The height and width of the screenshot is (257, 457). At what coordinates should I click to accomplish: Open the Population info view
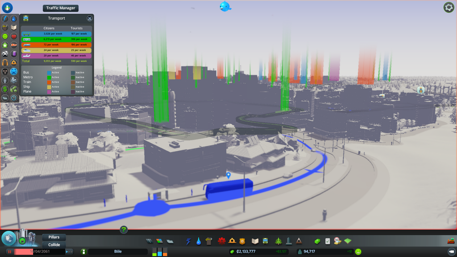pyautogui.click(x=5, y=80)
